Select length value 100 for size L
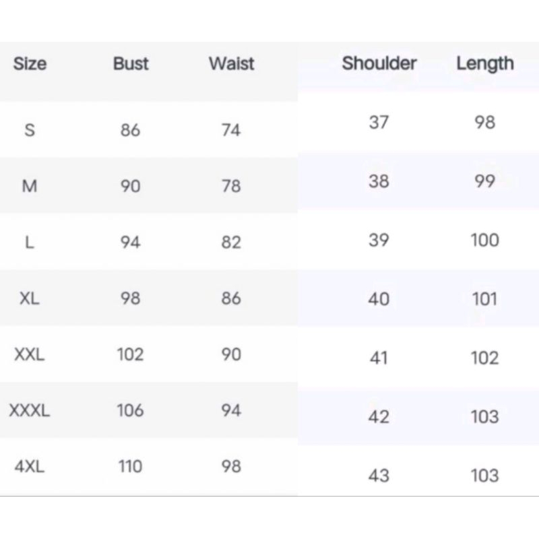Image resolution: width=539 pixels, height=539 pixels. click(484, 241)
